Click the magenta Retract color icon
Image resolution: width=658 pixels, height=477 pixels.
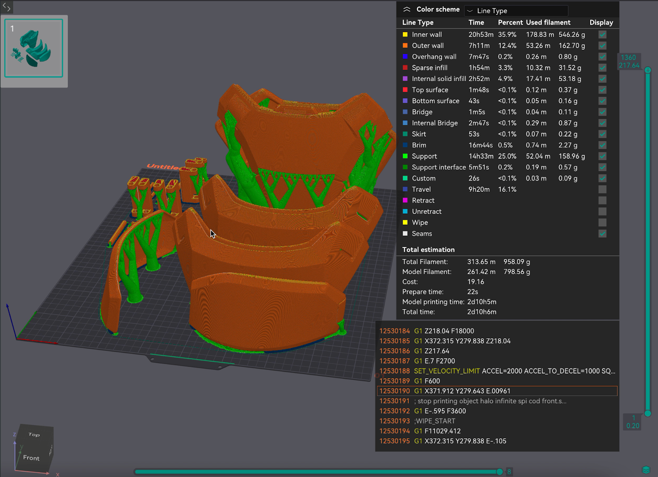[x=405, y=200]
